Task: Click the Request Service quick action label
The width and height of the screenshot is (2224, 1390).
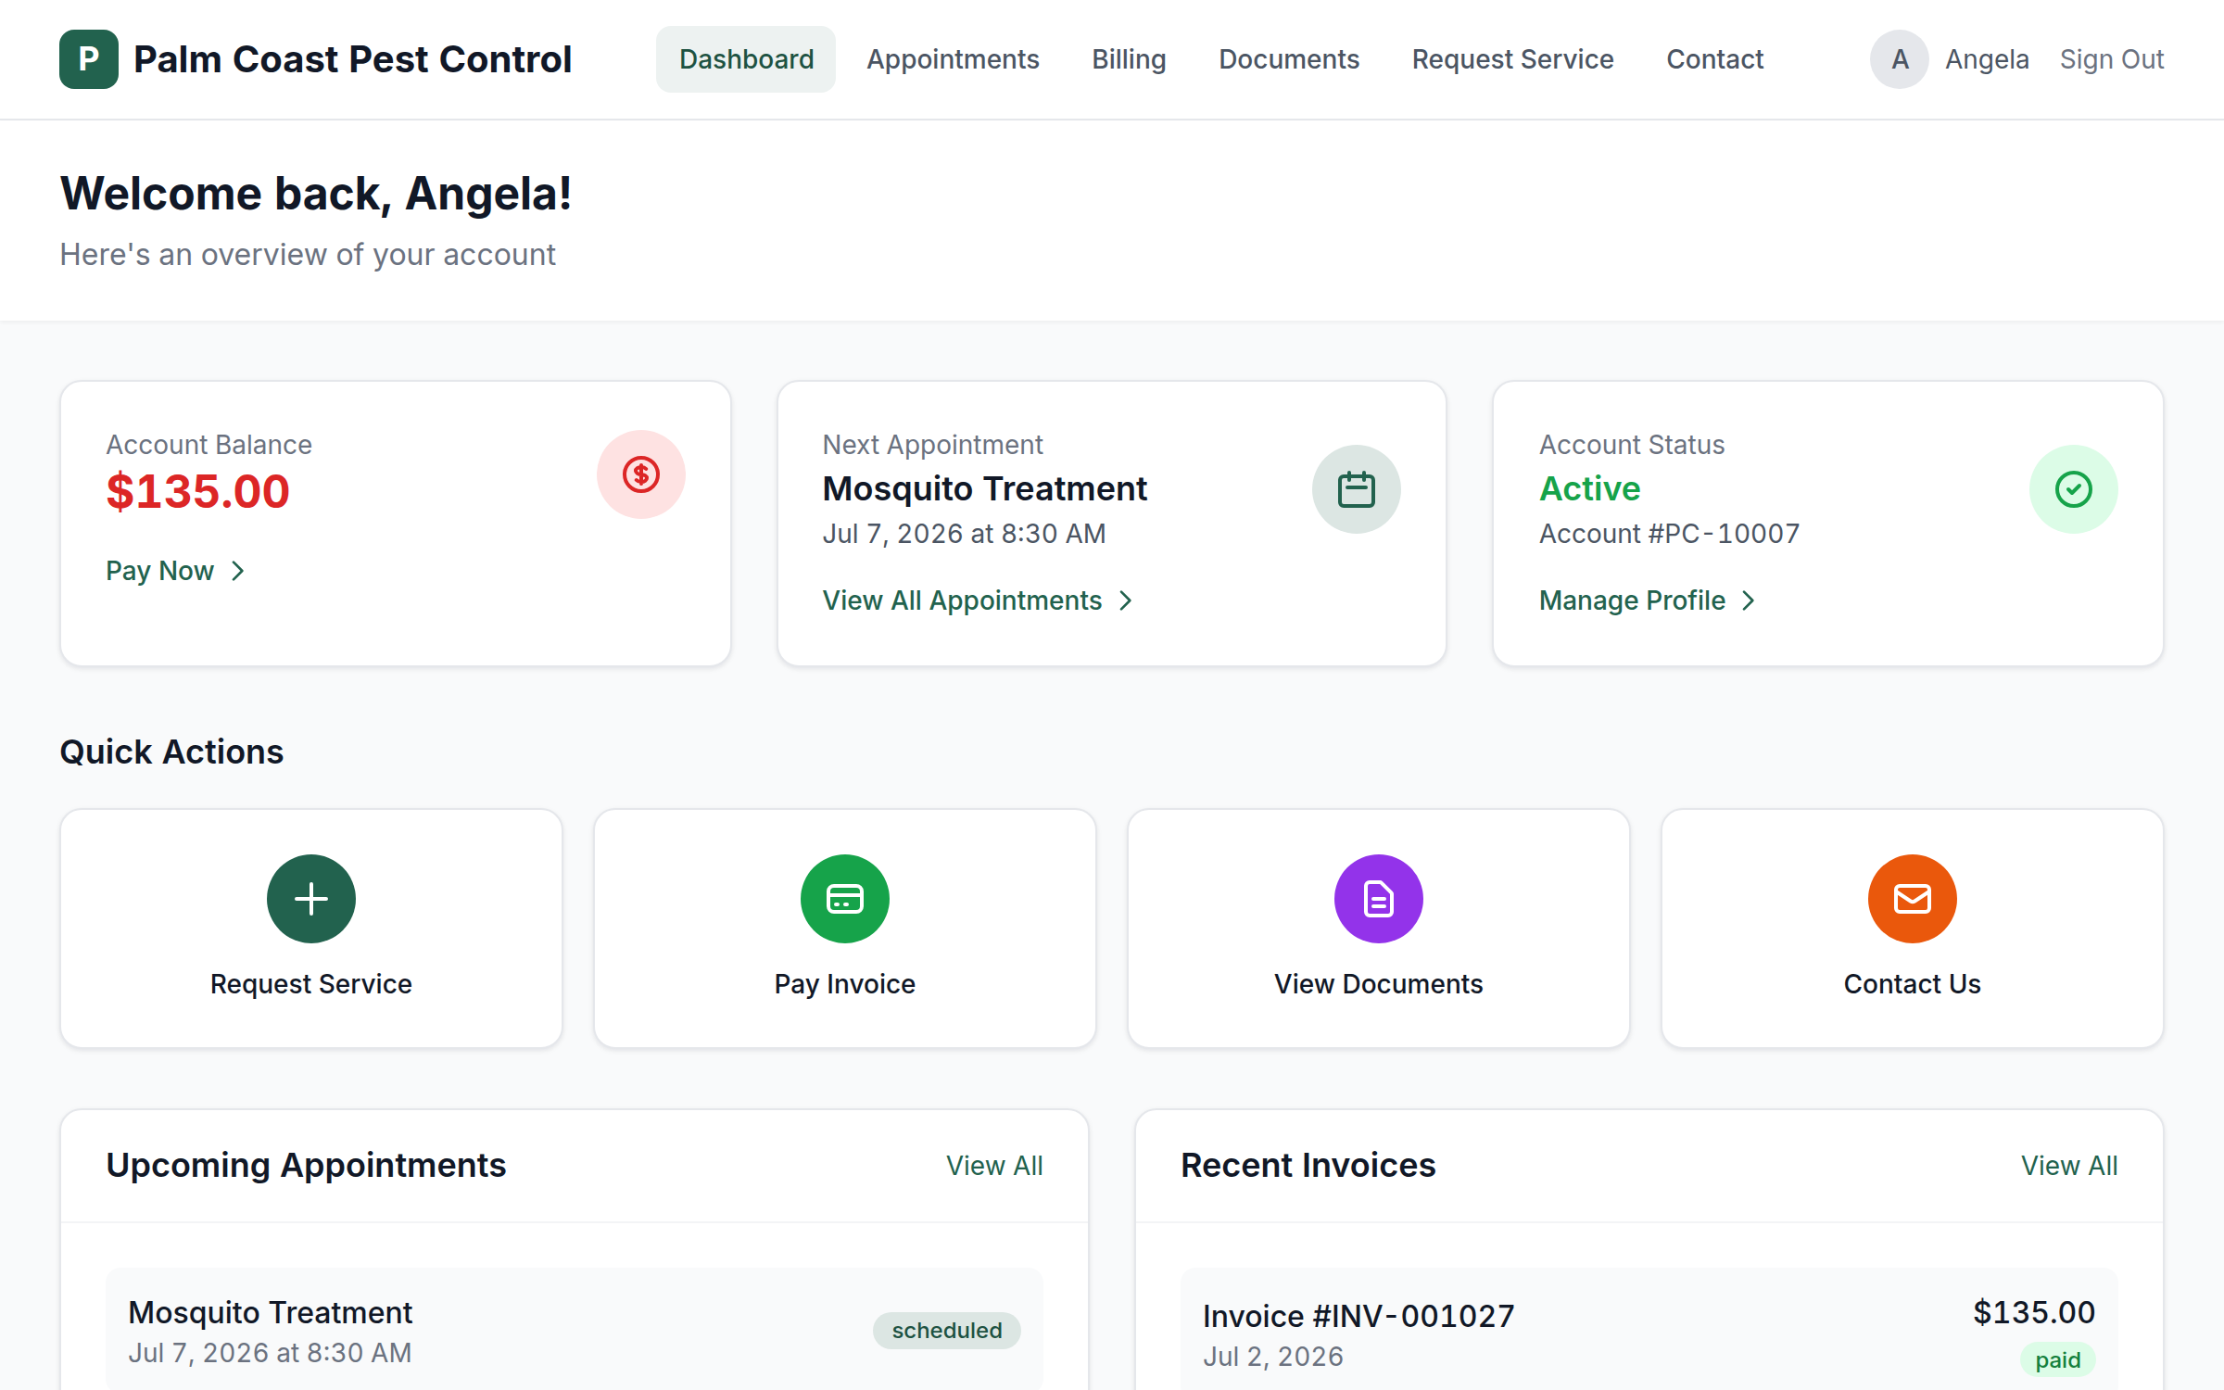Action: pyautogui.click(x=311, y=984)
